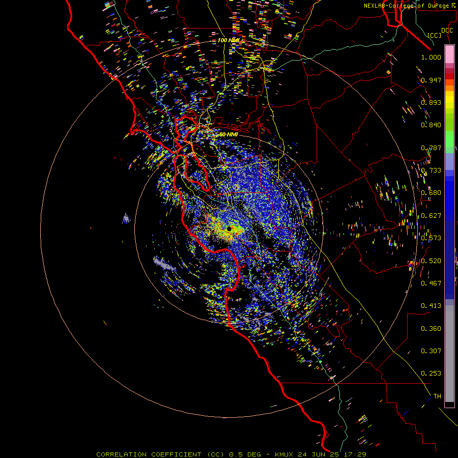
Task: Select the 0.467 scale value
Action: [x=431, y=283]
